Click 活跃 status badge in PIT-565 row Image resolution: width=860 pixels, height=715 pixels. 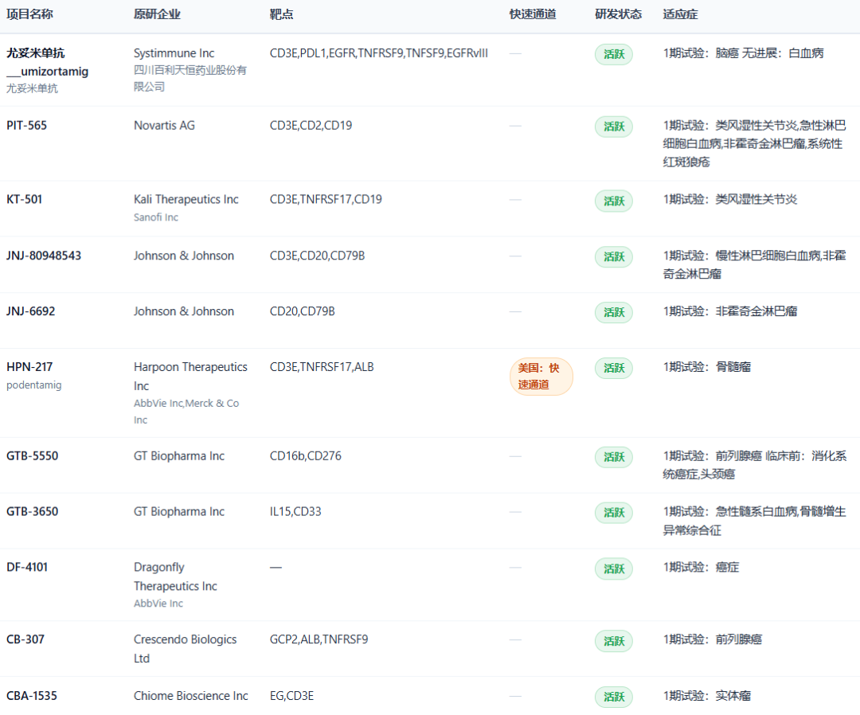614,127
